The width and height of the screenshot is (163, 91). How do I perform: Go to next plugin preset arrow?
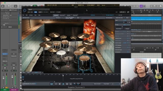pyautogui.click(x=32, y=12)
